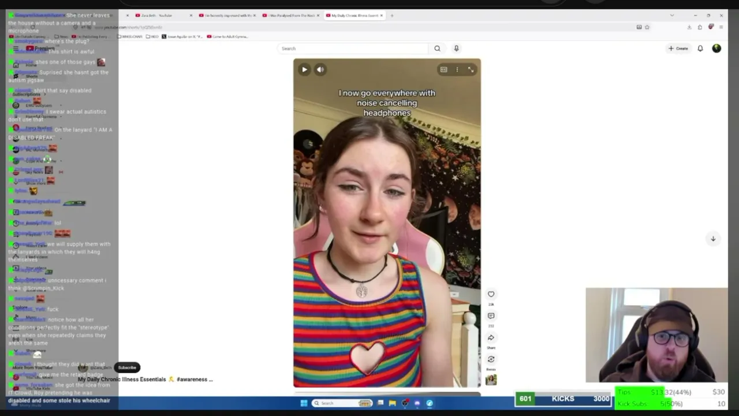Open the purple taskbar app icon

417,403
